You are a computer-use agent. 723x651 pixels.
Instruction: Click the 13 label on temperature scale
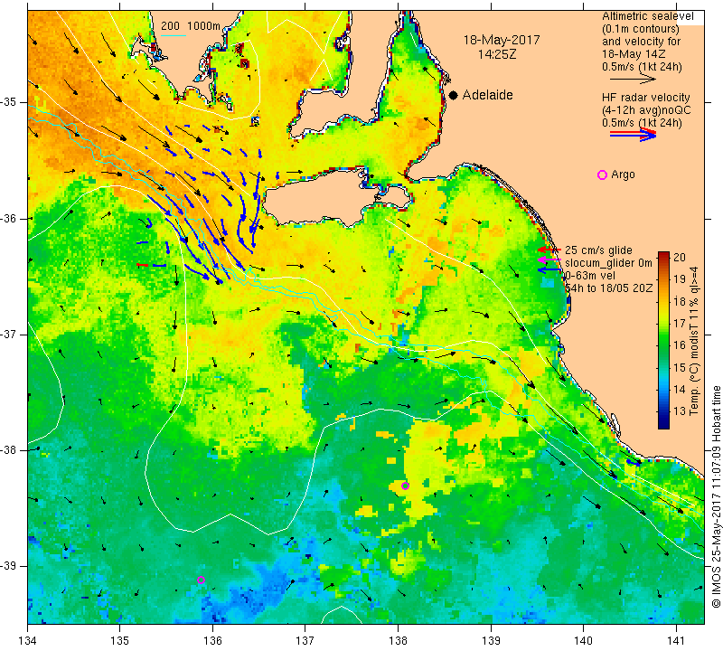point(680,411)
